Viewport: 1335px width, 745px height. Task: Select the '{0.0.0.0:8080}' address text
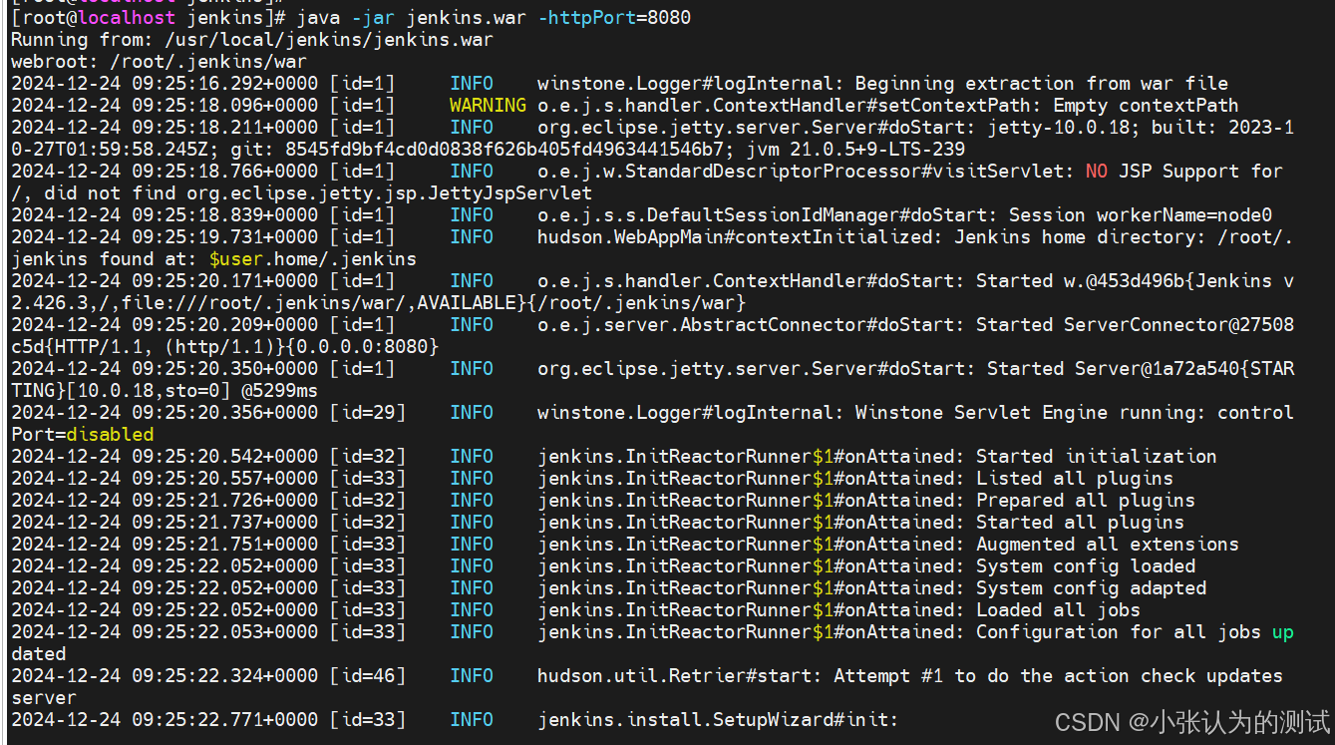coord(362,347)
